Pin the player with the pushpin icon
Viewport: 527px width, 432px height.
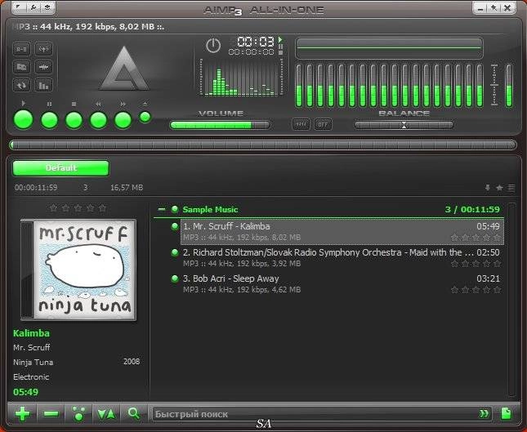pos(494,7)
